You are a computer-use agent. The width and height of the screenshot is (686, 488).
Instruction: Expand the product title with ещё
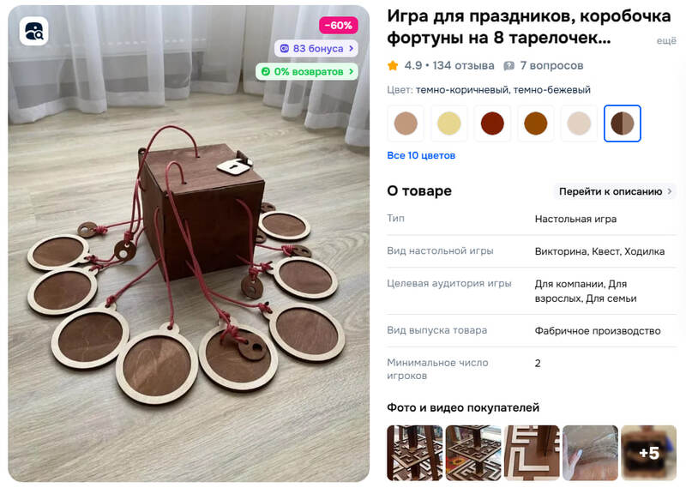[x=666, y=40]
